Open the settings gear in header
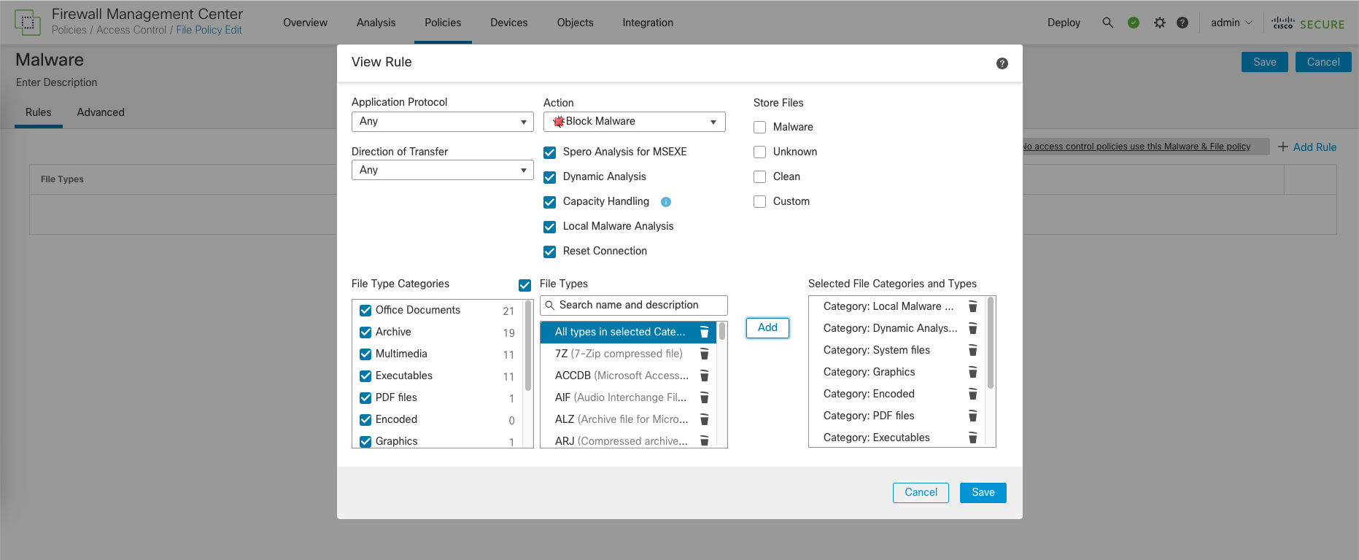The height and width of the screenshot is (560, 1359). [x=1159, y=23]
